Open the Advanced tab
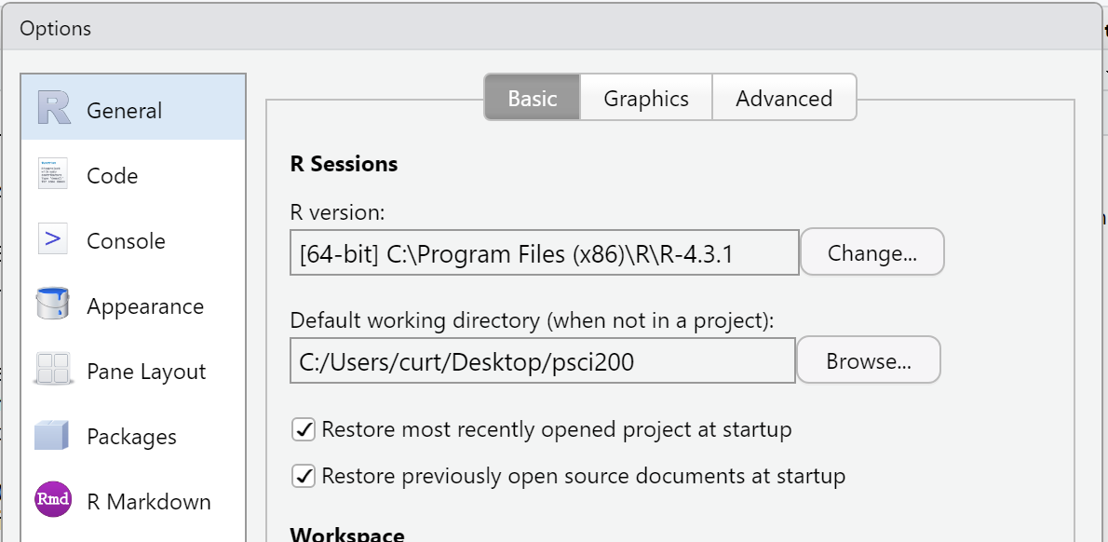The height and width of the screenshot is (542, 1108). (784, 98)
